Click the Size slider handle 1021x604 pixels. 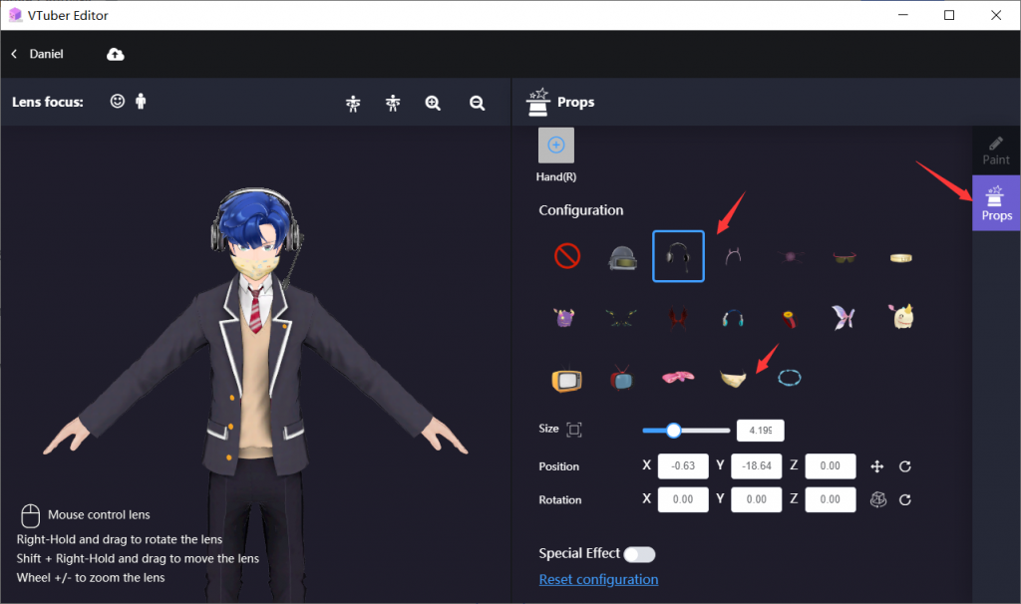(x=674, y=431)
